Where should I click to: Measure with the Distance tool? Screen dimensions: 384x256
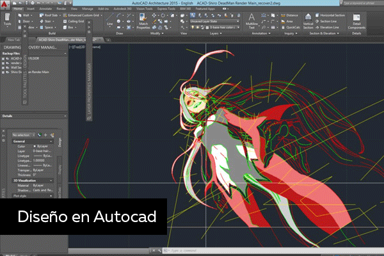(x=289, y=15)
